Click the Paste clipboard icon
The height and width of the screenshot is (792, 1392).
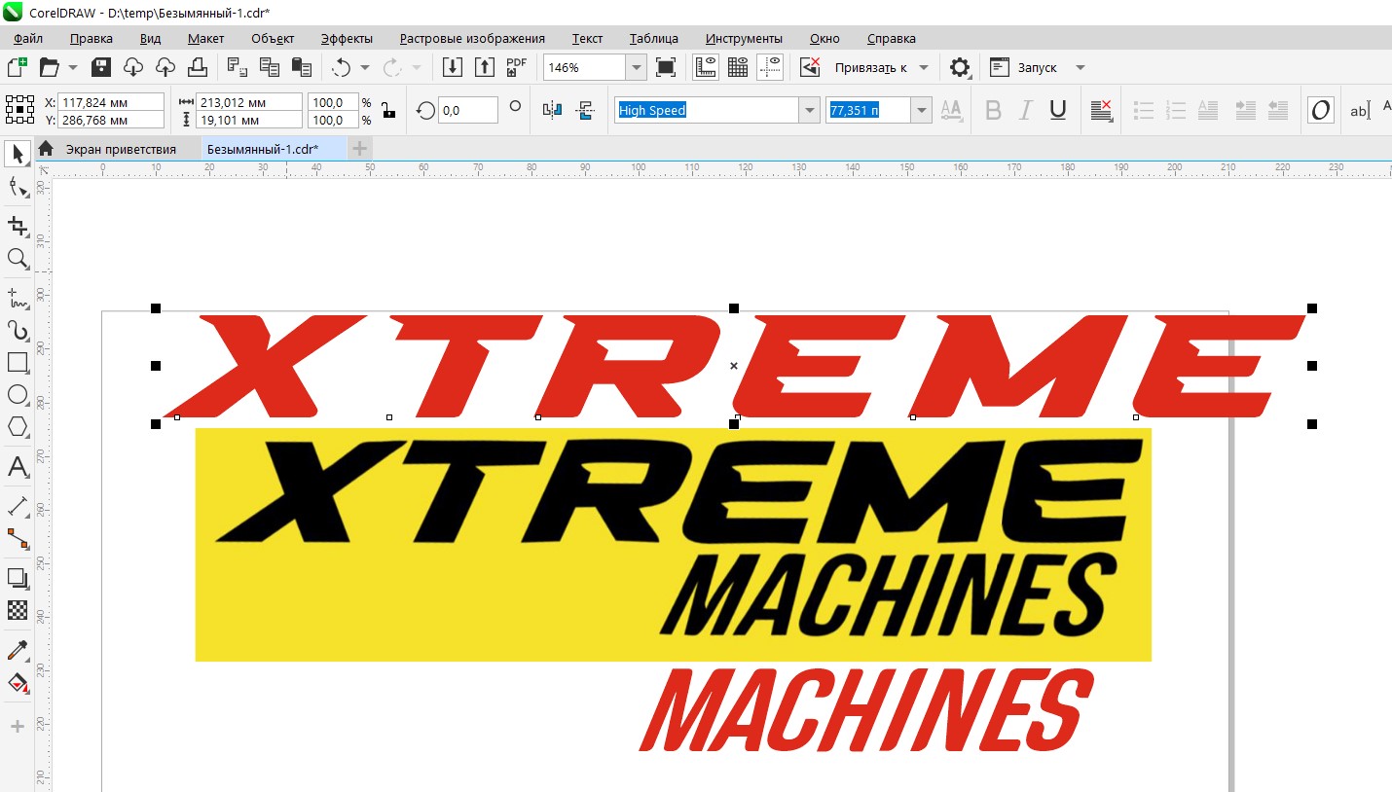tap(302, 67)
